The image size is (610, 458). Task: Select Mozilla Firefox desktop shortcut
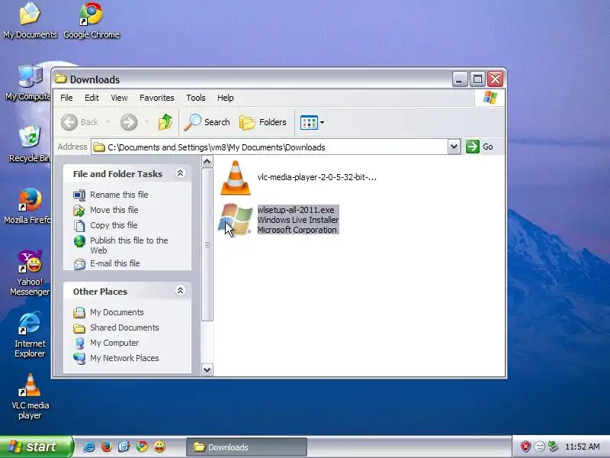pos(28,206)
